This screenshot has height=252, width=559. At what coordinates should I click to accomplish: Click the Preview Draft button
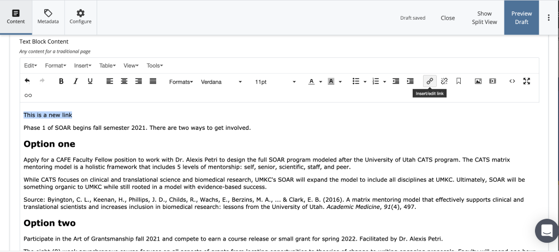pos(521,18)
